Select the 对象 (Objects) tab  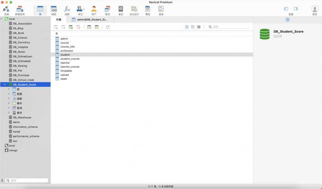tap(58, 19)
